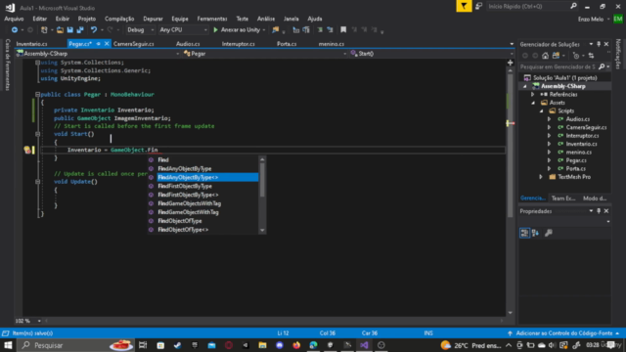
Task: Pin the Propriedades panel
Action: [599, 211]
